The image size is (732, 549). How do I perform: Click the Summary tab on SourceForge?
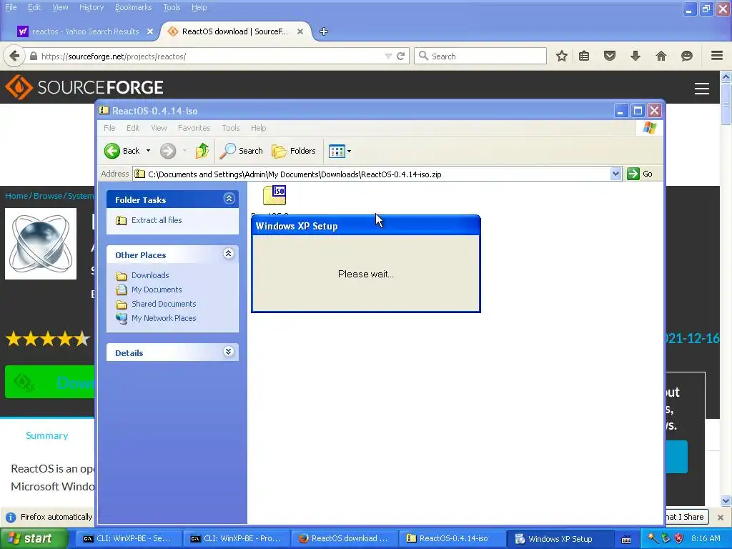[x=46, y=435]
